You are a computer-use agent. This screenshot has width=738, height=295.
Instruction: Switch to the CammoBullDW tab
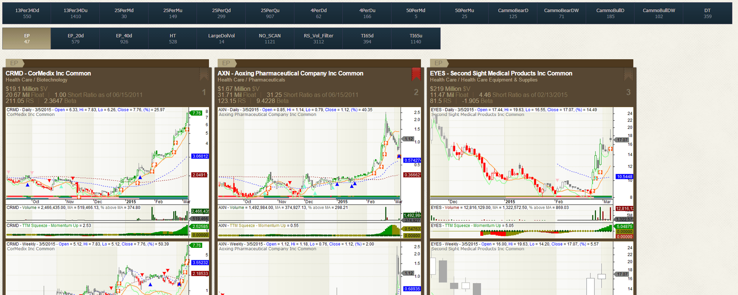(659, 13)
